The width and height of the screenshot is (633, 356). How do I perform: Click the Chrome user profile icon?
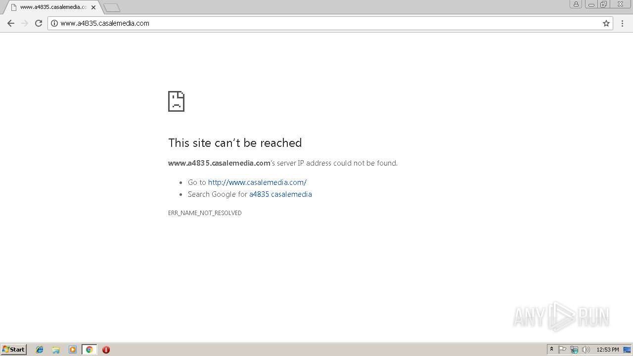[576, 4]
